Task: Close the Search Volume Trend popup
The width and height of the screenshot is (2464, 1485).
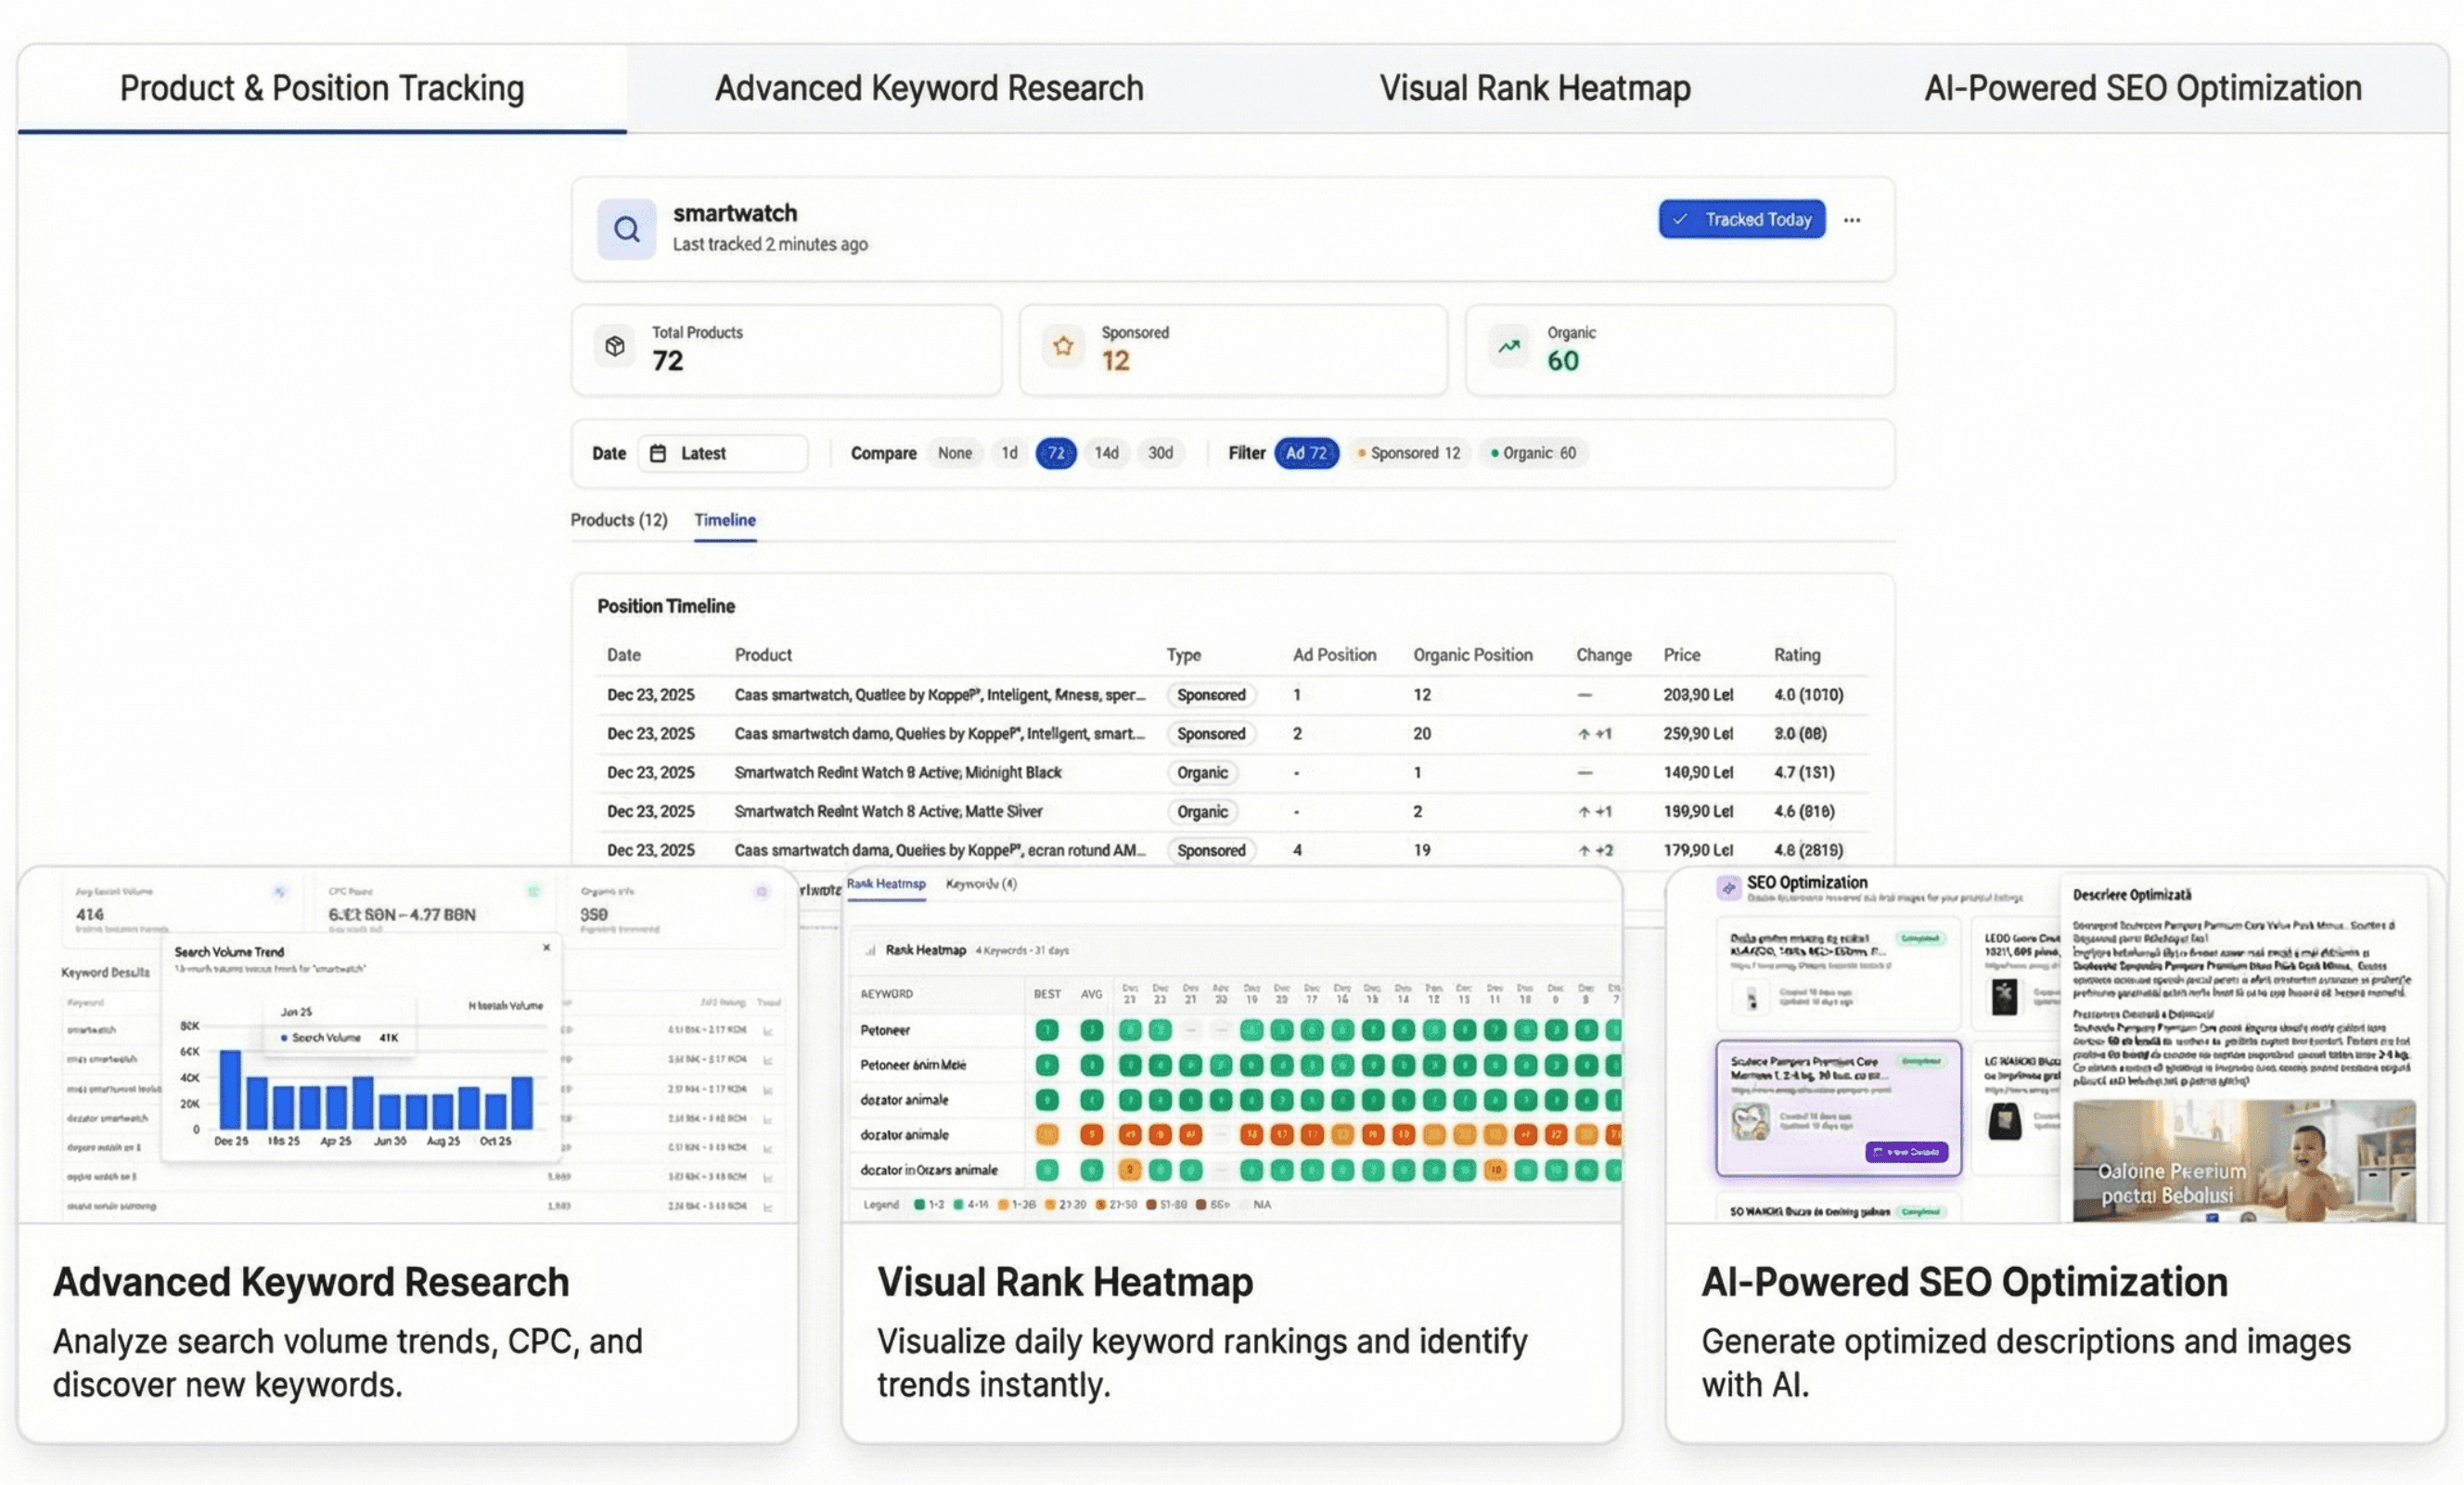Action: [547, 947]
